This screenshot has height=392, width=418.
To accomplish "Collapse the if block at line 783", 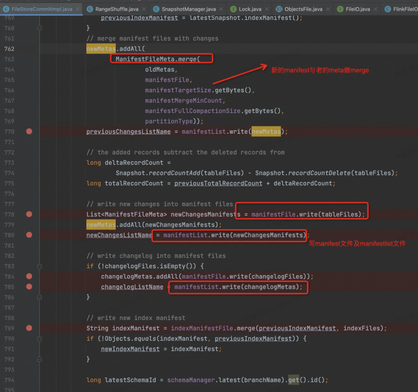I will point(39,266).
